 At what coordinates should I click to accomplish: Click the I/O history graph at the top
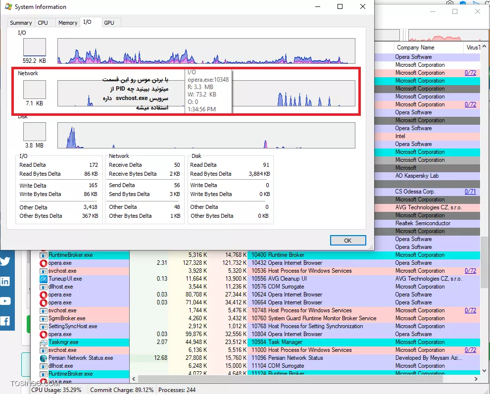tap(206, 51)
